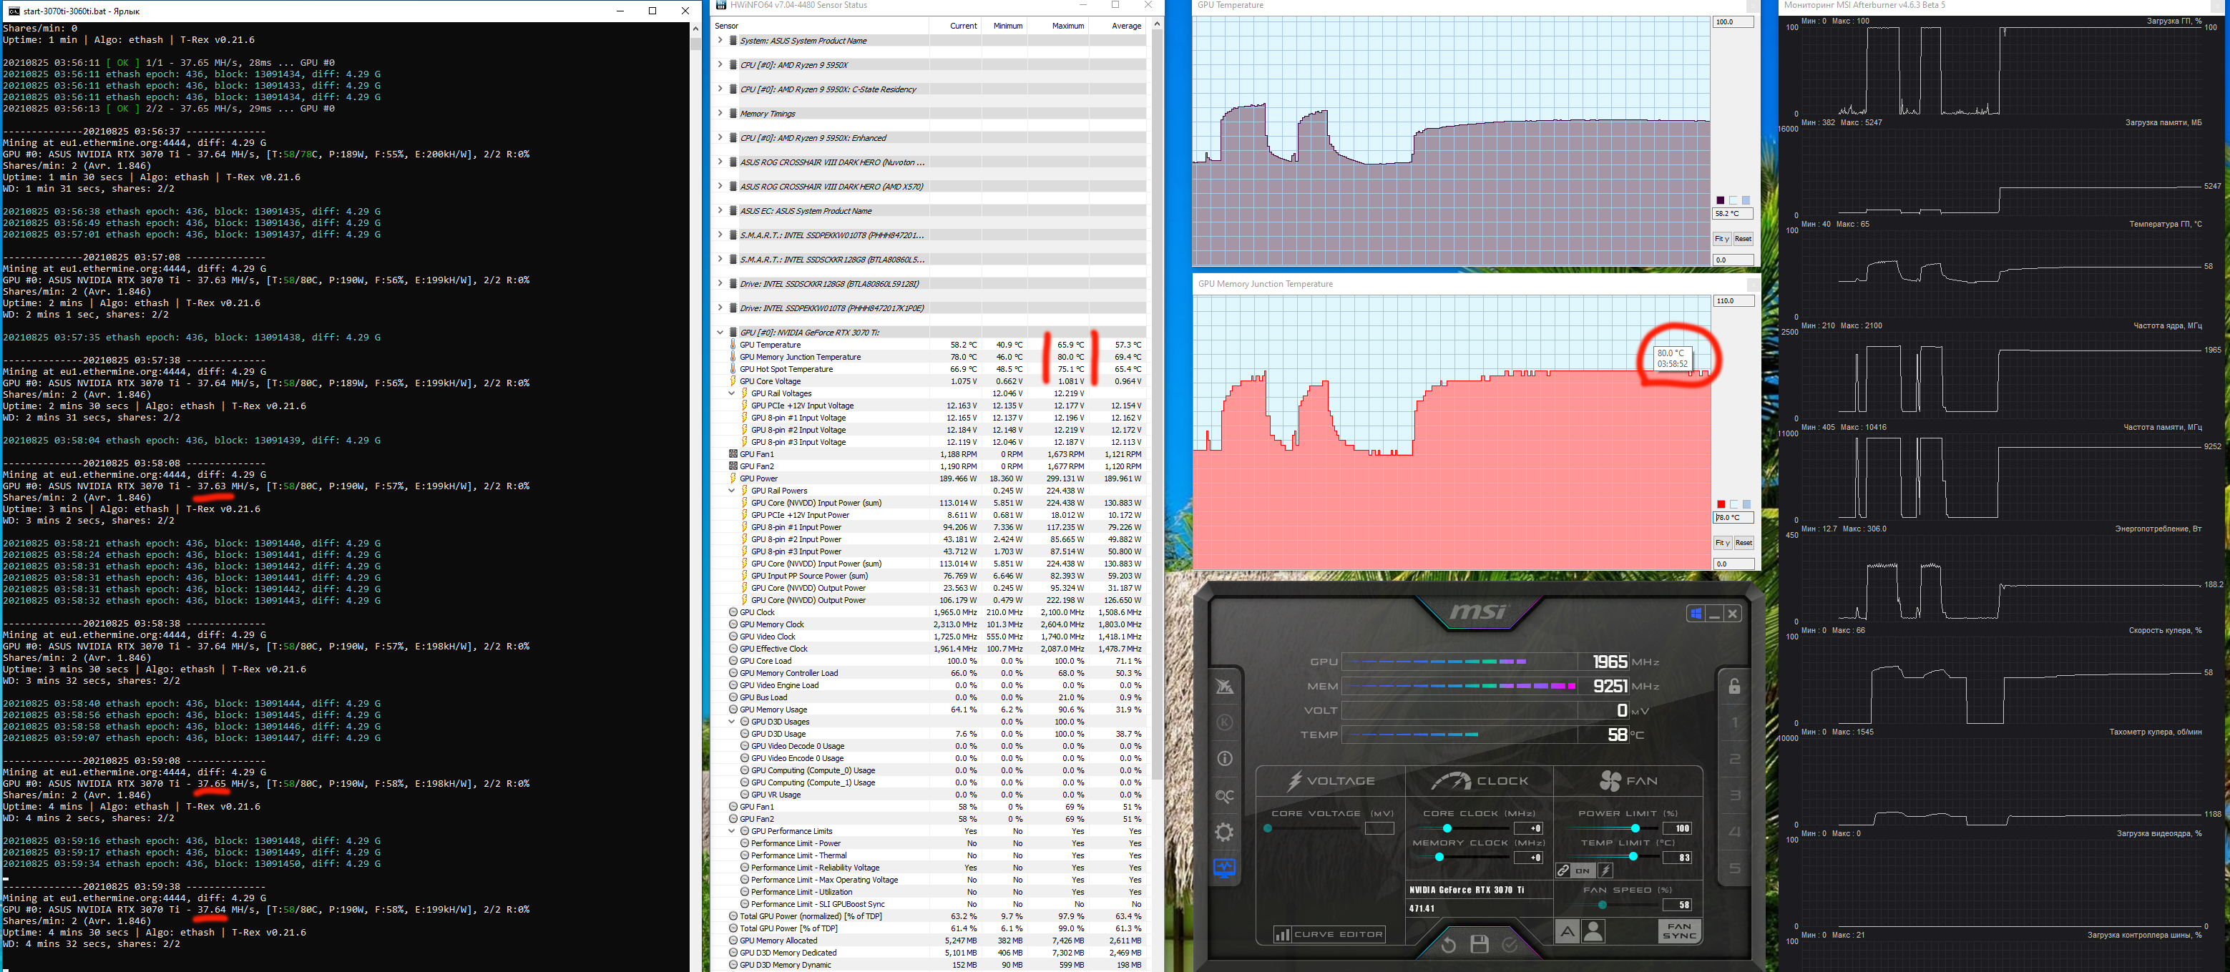
Task: Expand the CPU AMD Ryzen 9 5950X group
Action: coord(720,65)
